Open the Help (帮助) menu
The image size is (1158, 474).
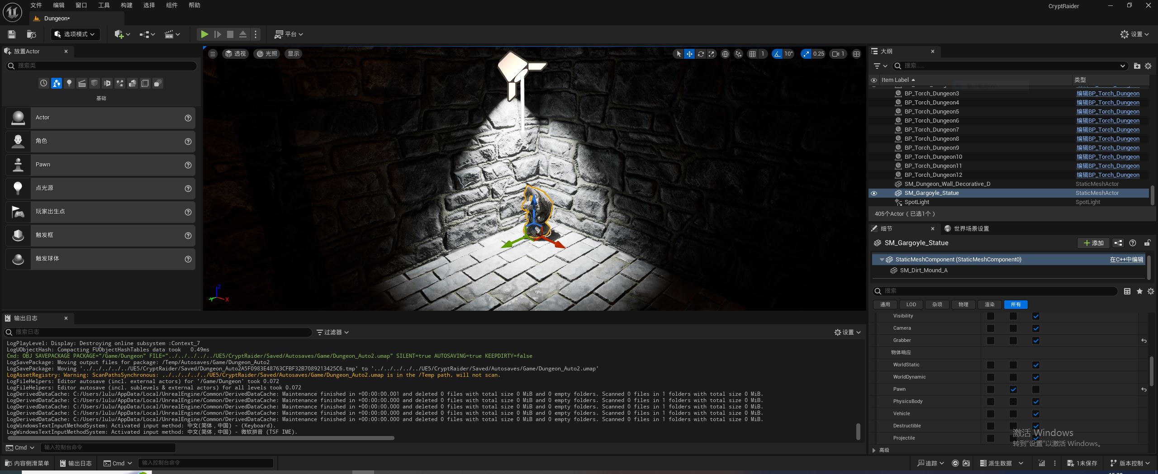(195, 5)
